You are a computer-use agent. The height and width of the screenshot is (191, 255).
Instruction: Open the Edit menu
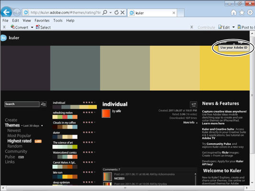[x=15, y=21]
